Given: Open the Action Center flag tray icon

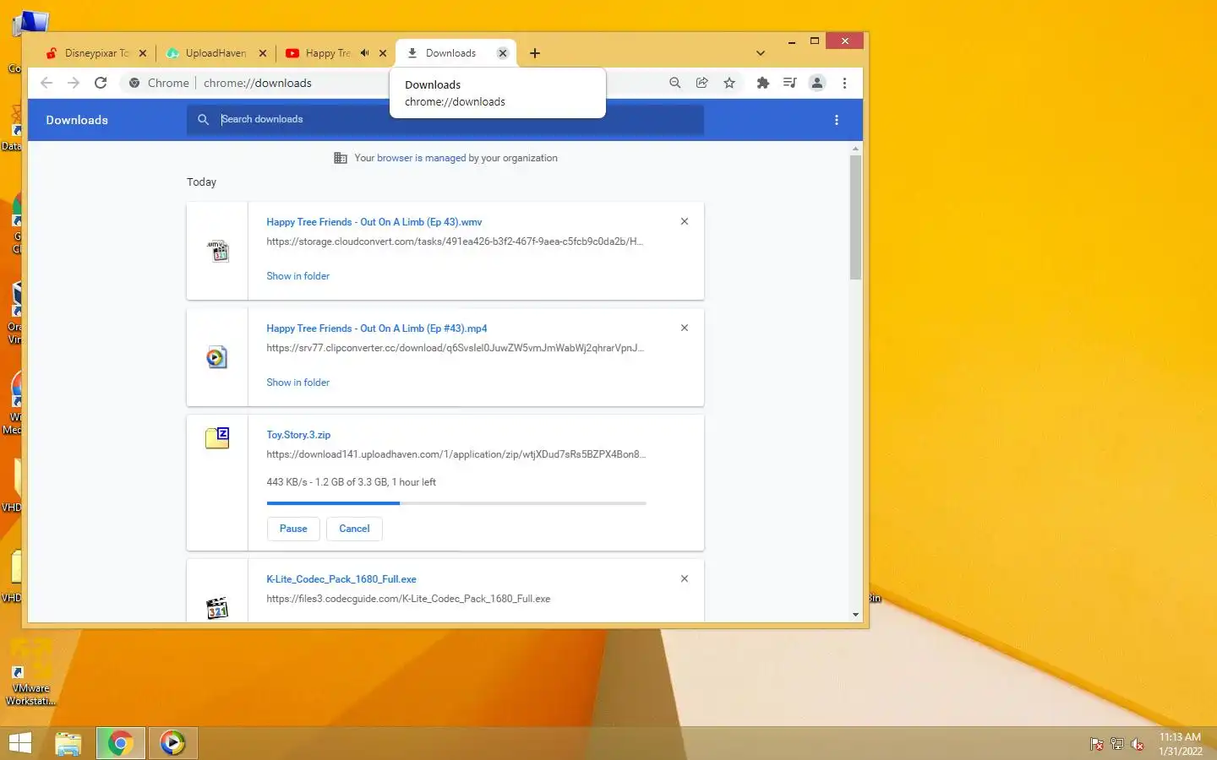Looking at the screenshot, I should [x=1096, y=744].
